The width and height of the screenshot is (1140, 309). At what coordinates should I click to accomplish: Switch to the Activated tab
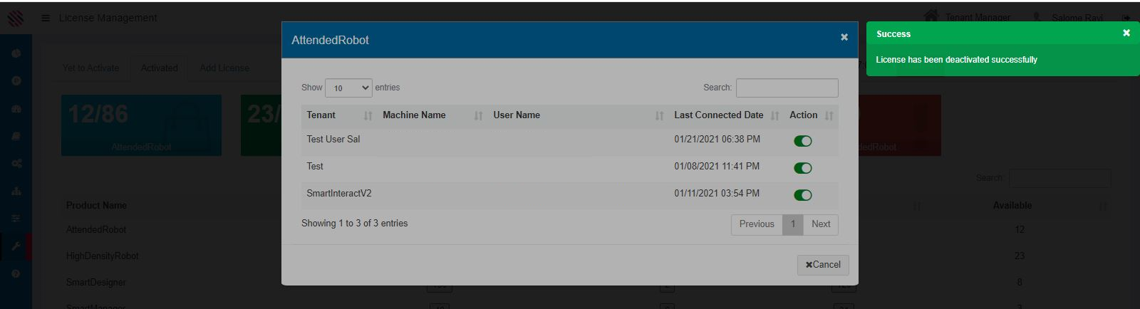(x=160, y=68)
